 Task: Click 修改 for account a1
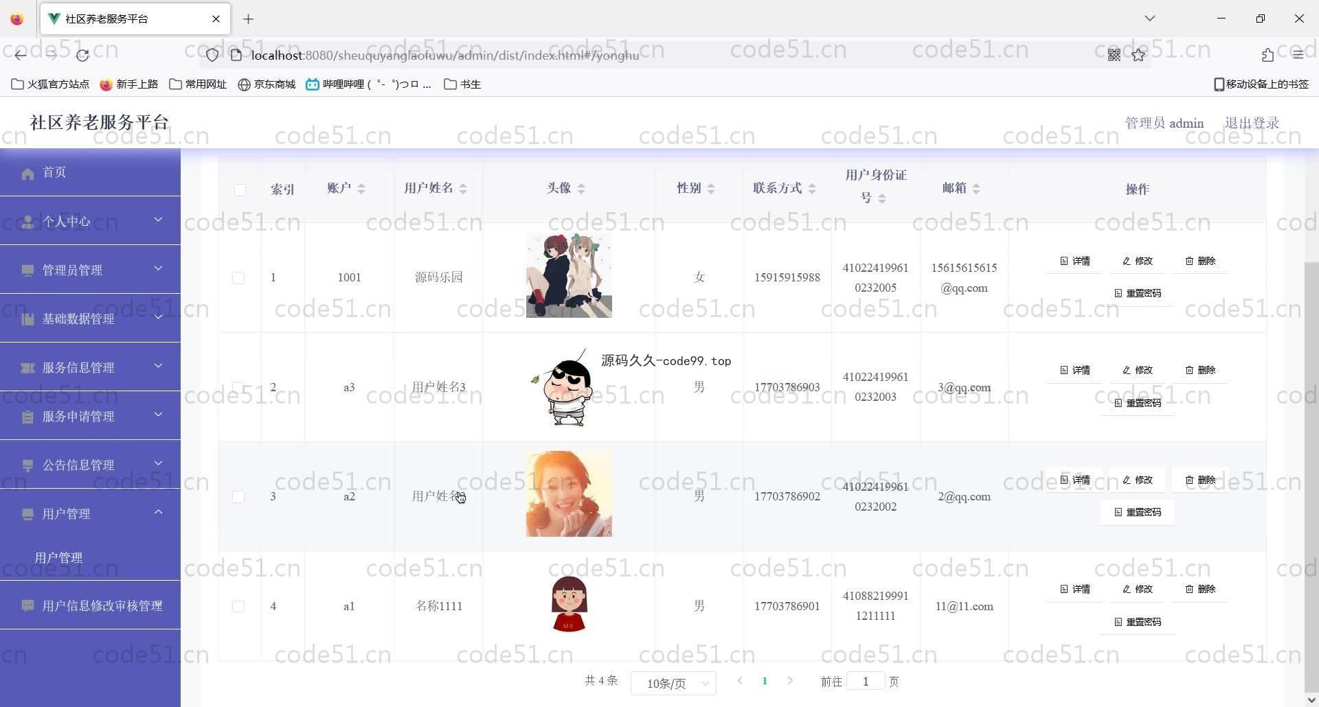[1138, 589]
